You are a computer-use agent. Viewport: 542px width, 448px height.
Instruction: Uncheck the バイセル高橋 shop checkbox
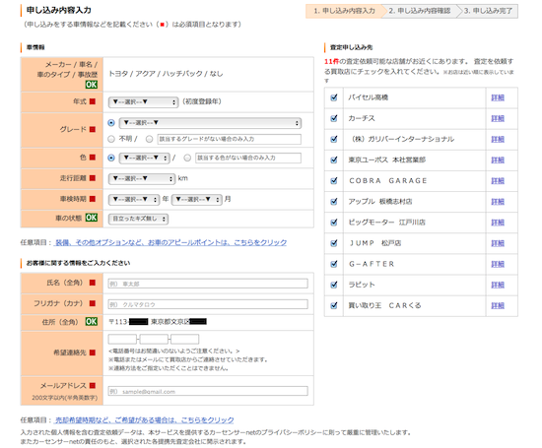point(333,97)
